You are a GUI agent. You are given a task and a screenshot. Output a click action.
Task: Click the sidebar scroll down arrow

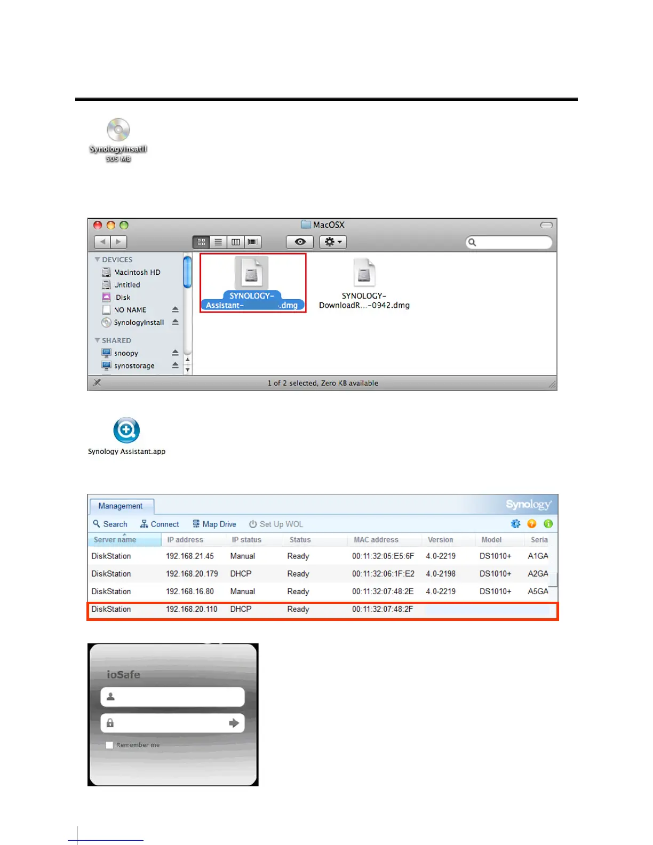coord(188,369)
